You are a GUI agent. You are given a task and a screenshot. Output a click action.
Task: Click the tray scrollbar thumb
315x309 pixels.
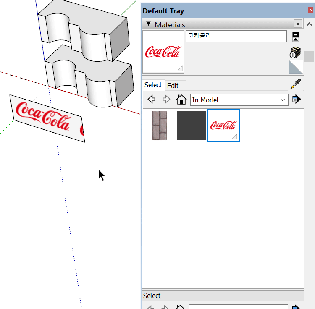[x=309, y=56]
